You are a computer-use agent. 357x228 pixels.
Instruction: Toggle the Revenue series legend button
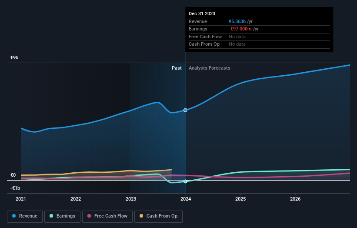(25, 216)
